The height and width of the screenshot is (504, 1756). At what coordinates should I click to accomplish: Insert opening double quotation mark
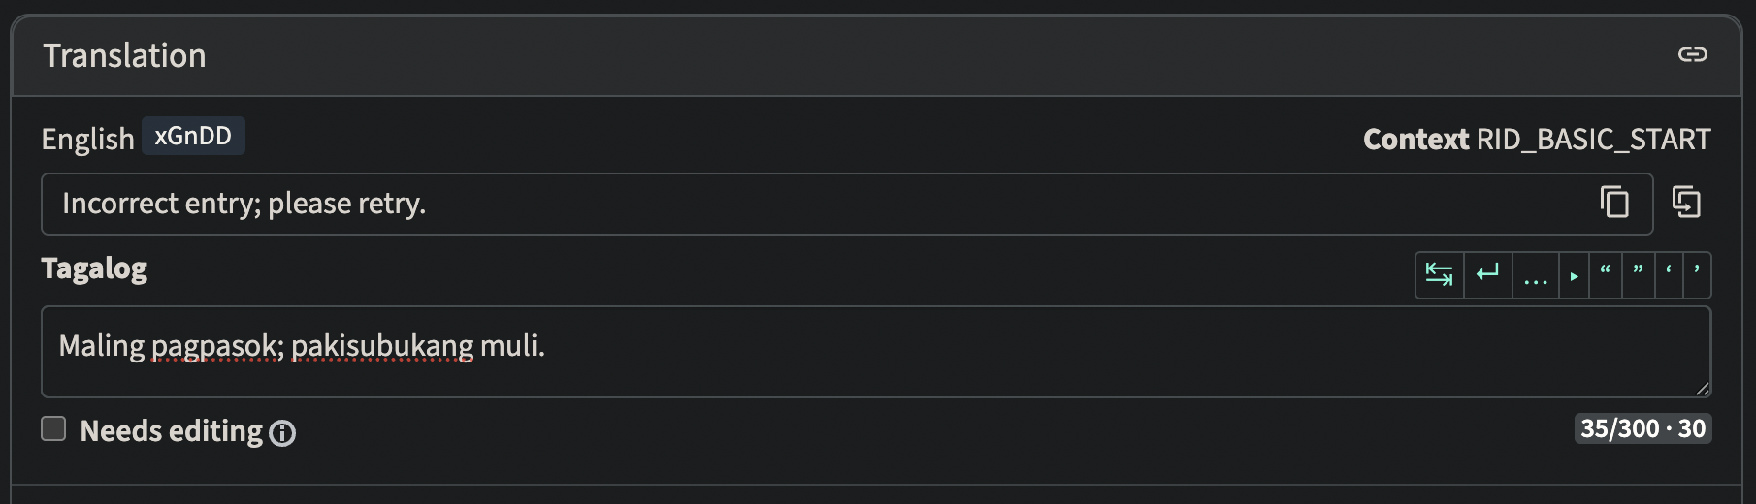tap(1606, 275)
